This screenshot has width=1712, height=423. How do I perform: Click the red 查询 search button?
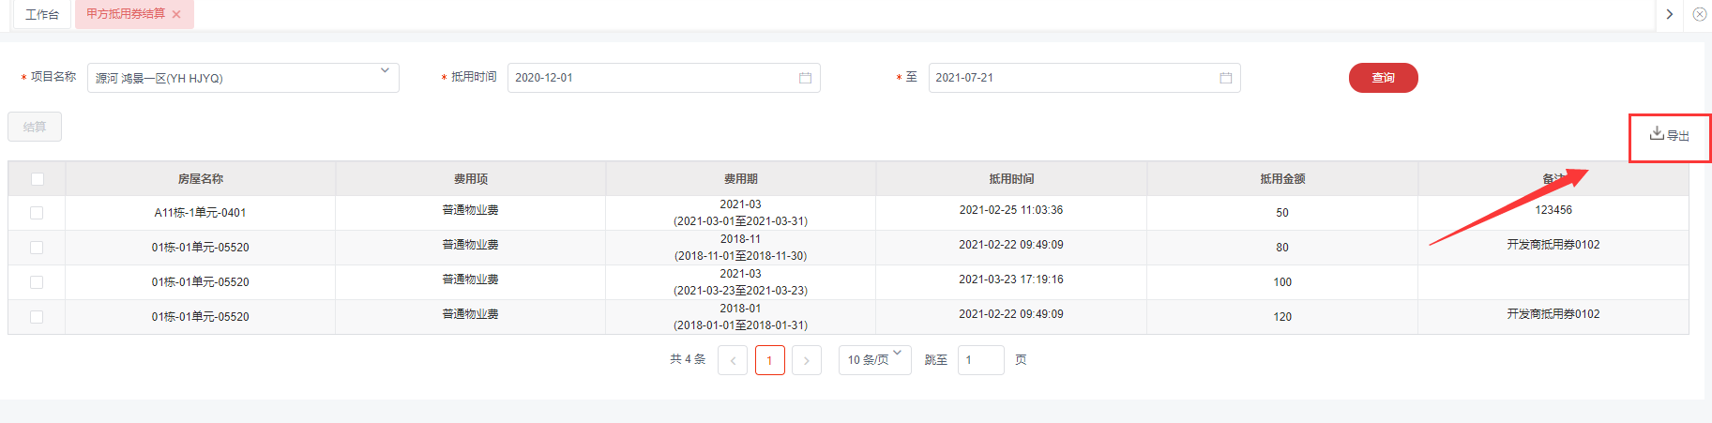(1383, 78)
